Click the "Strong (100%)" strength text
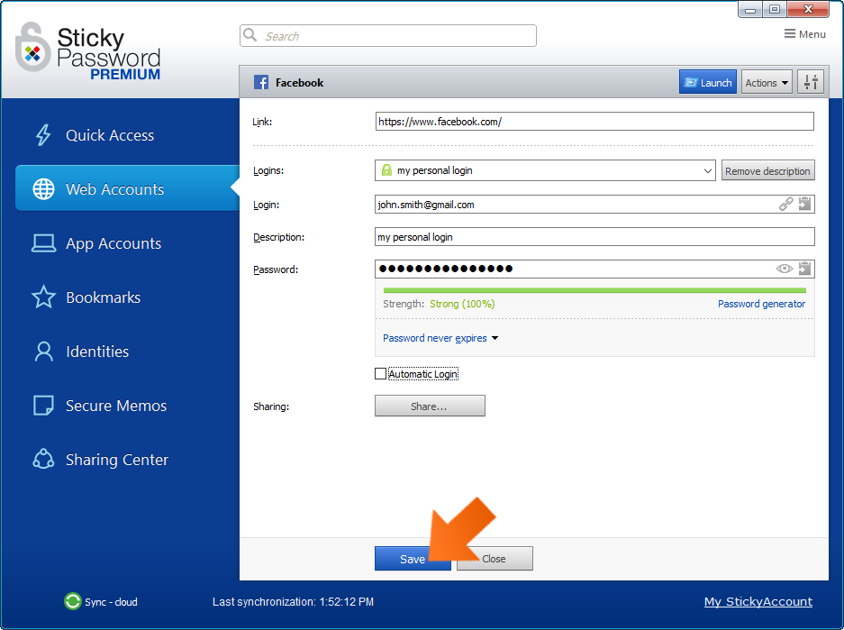 click(462, 304)
